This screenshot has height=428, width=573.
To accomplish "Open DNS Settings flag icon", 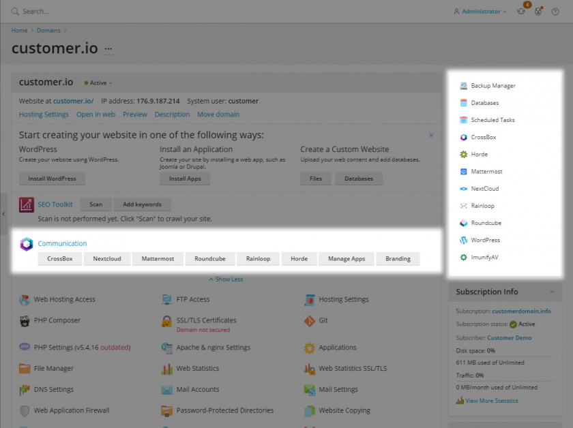I will coord(25,390).
